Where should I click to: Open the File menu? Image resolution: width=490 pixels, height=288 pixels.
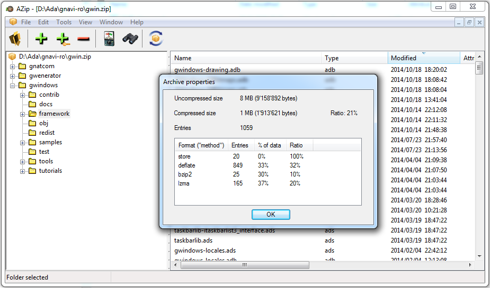point(26,22)
